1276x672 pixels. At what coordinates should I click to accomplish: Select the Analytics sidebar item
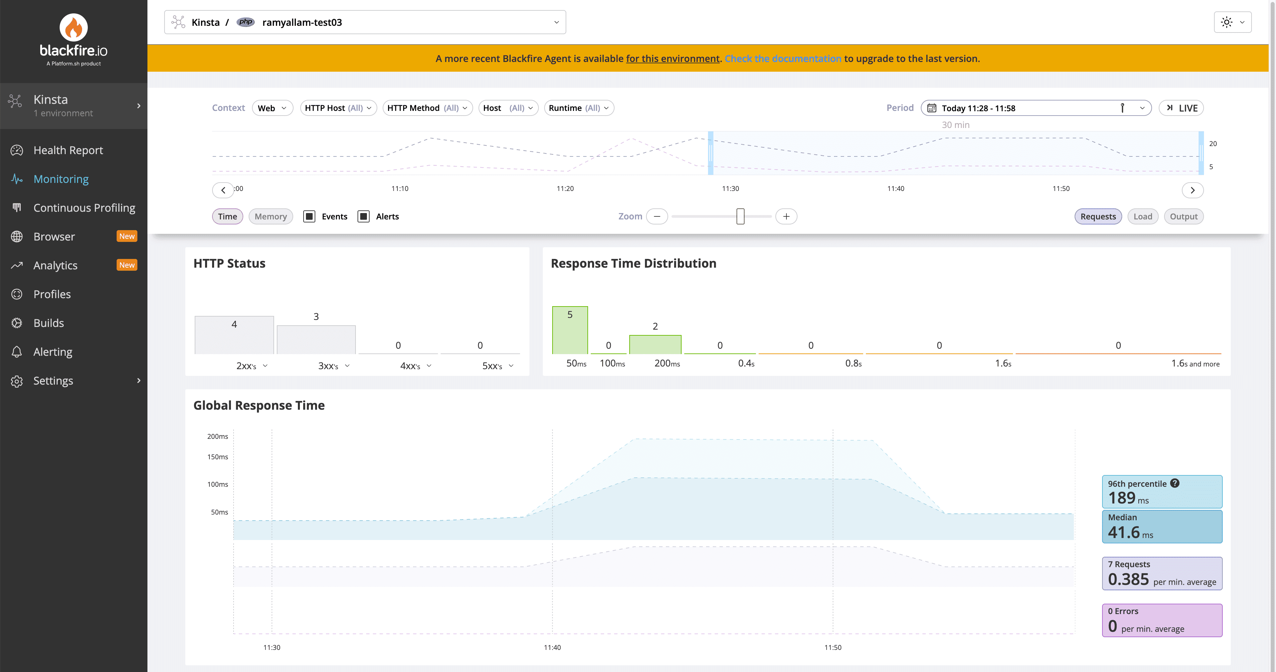(x=56, y=265)
